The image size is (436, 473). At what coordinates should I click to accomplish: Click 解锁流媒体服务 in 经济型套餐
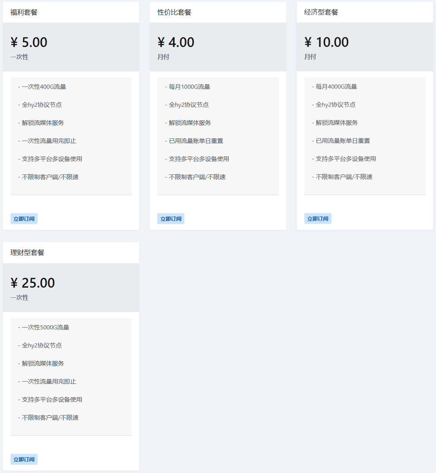click(335, 123)
